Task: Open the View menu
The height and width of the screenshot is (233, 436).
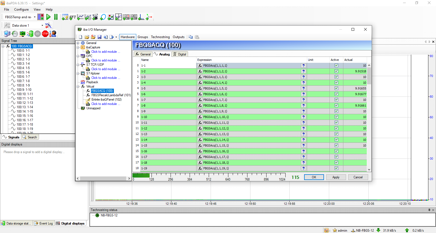Action: click(x=37, y=10)
